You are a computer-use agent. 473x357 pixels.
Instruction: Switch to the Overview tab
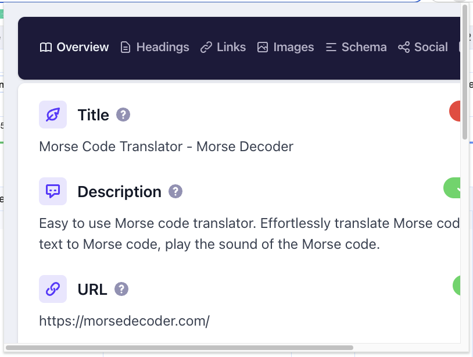click(x=74, y=48)
